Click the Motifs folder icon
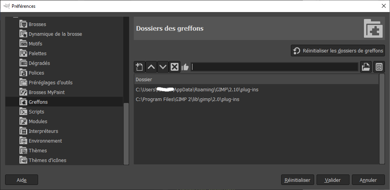 23,44
